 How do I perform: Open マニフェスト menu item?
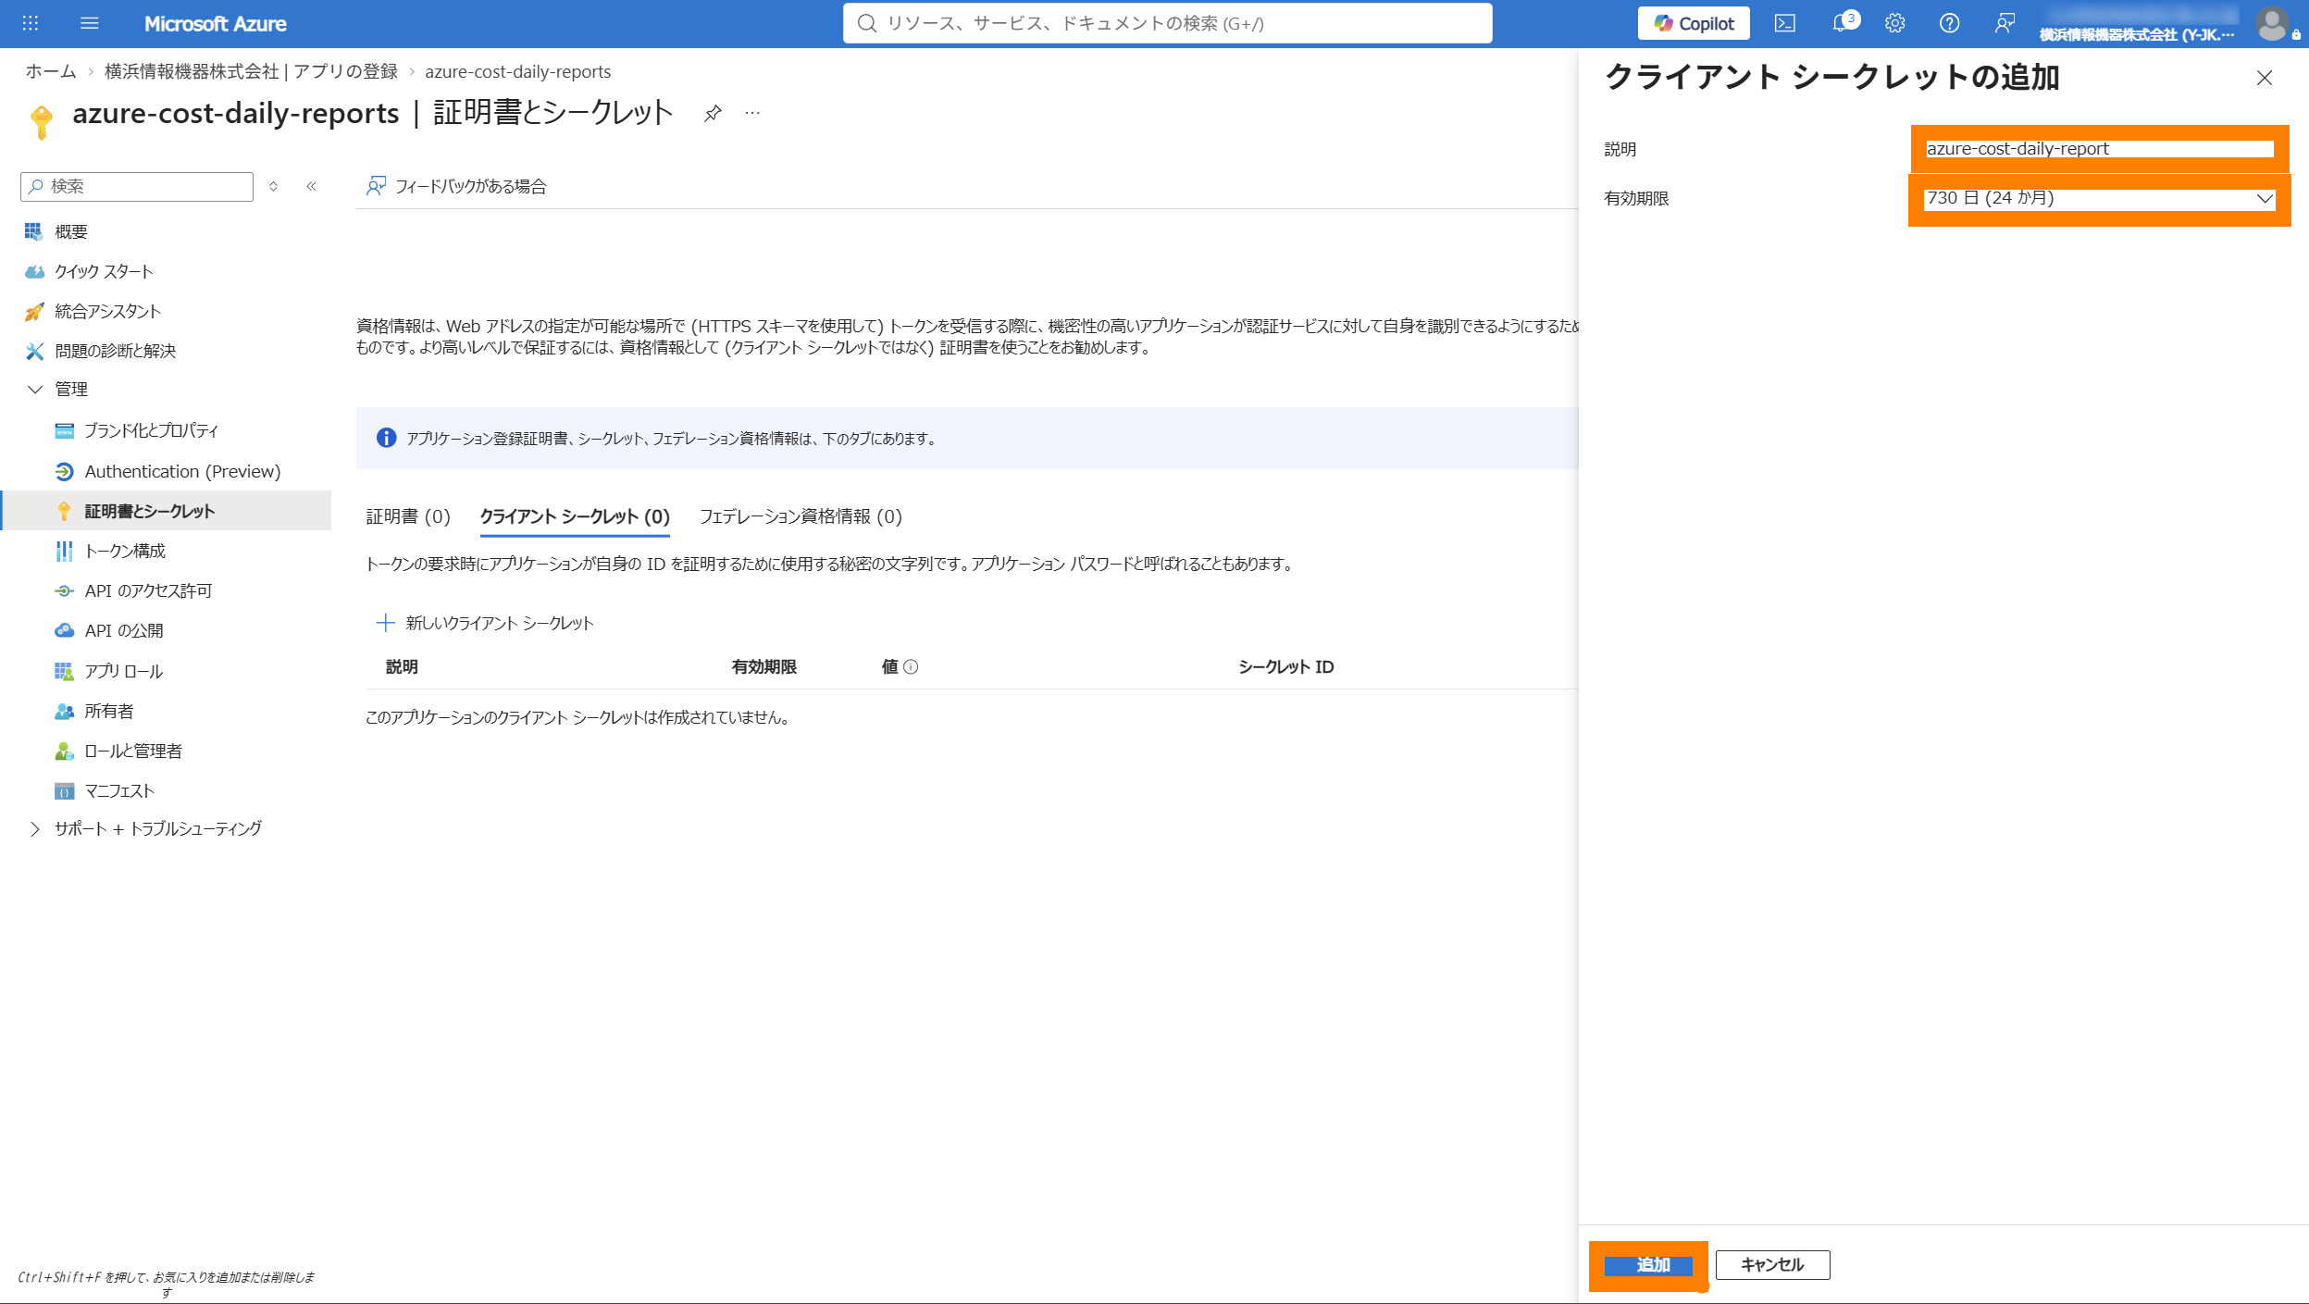click(x=119, y=790)
